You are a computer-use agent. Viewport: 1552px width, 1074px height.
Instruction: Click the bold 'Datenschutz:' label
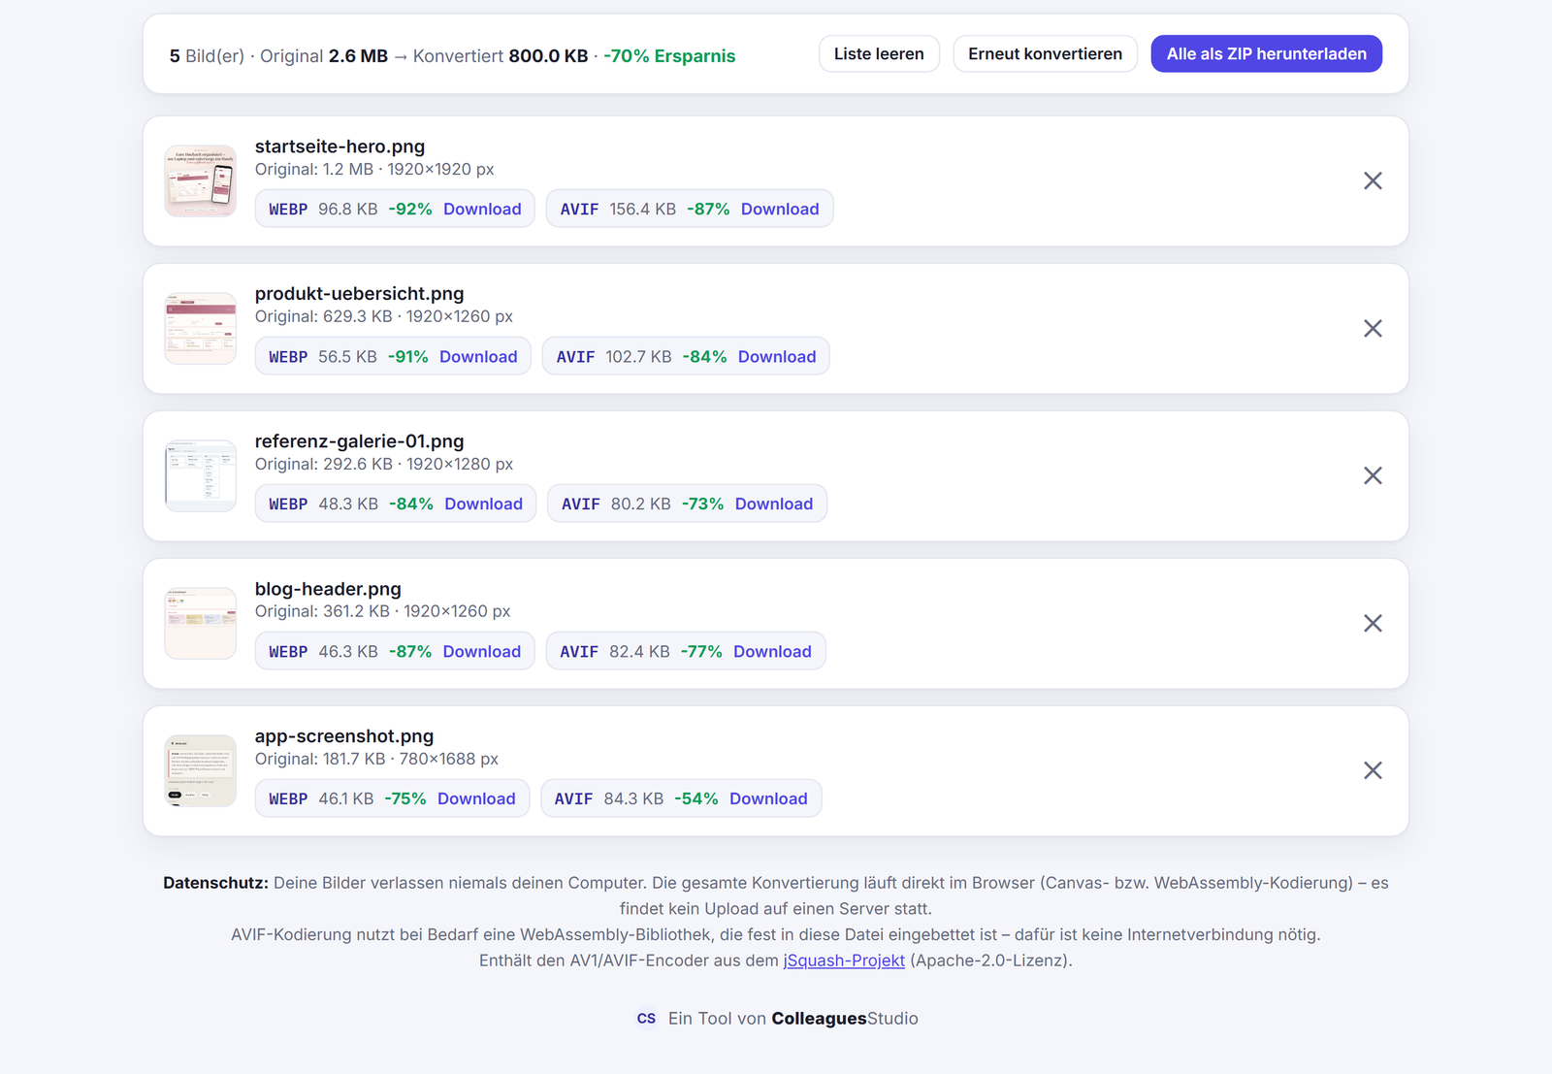[215, 883]
